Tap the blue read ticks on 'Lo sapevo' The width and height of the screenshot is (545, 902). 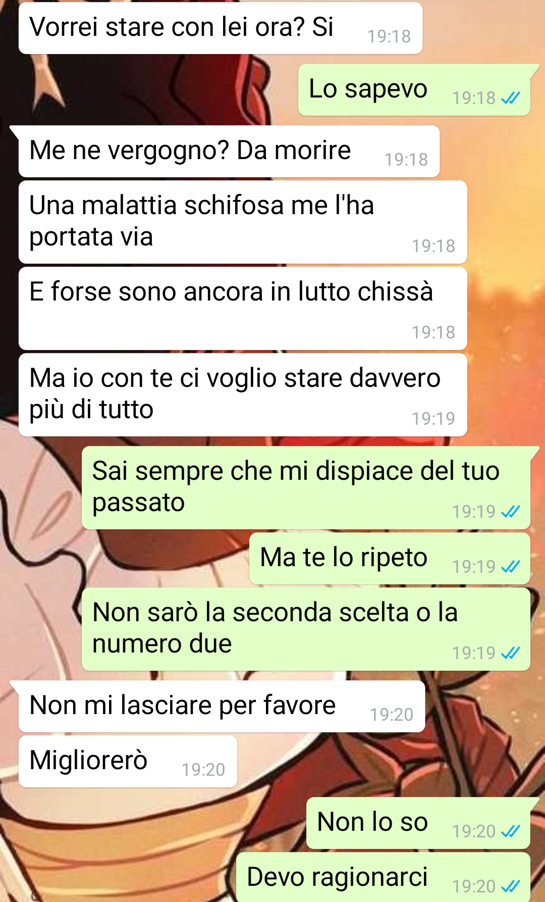coord(510,97)
